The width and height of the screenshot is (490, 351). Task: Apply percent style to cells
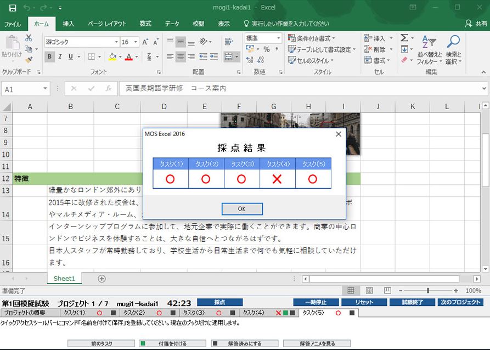pos(266,49)
